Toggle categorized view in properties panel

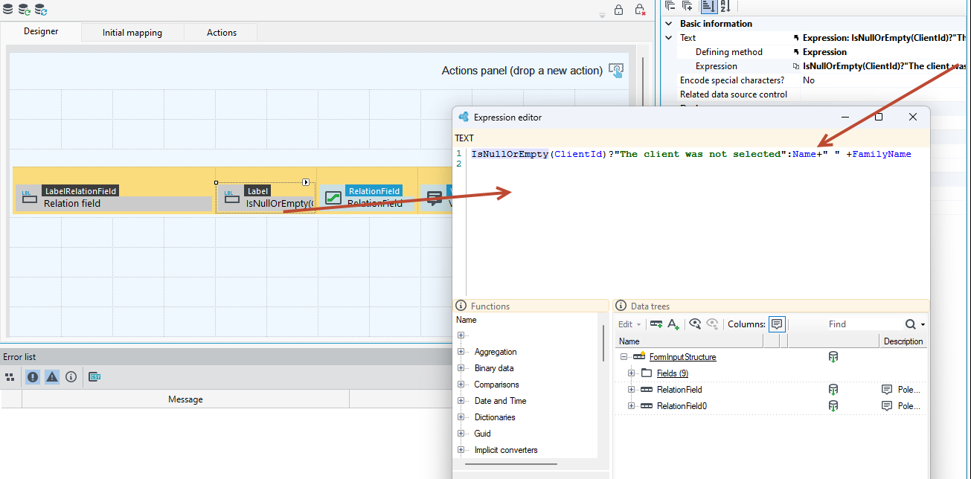(x=708, y=6)
